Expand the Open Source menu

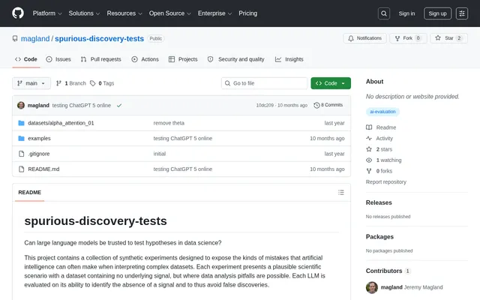point(170,13)
